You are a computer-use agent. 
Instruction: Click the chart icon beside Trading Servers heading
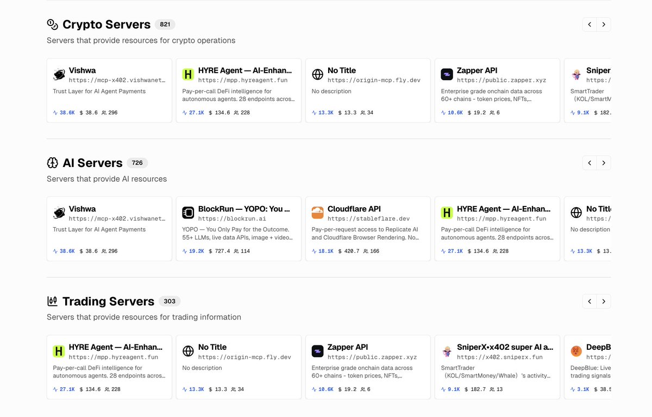pyautogui.click(x=52, y=300)
